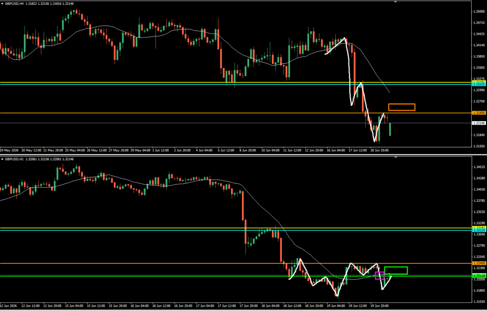Click the 1.32700 price scale value
Viewport: 487px width, 311px height.
(478, 101)
